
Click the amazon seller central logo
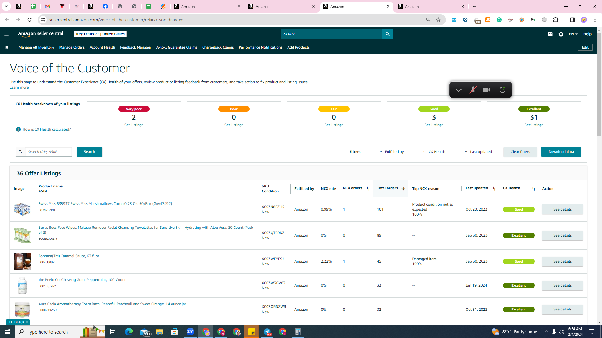(41, 34)
